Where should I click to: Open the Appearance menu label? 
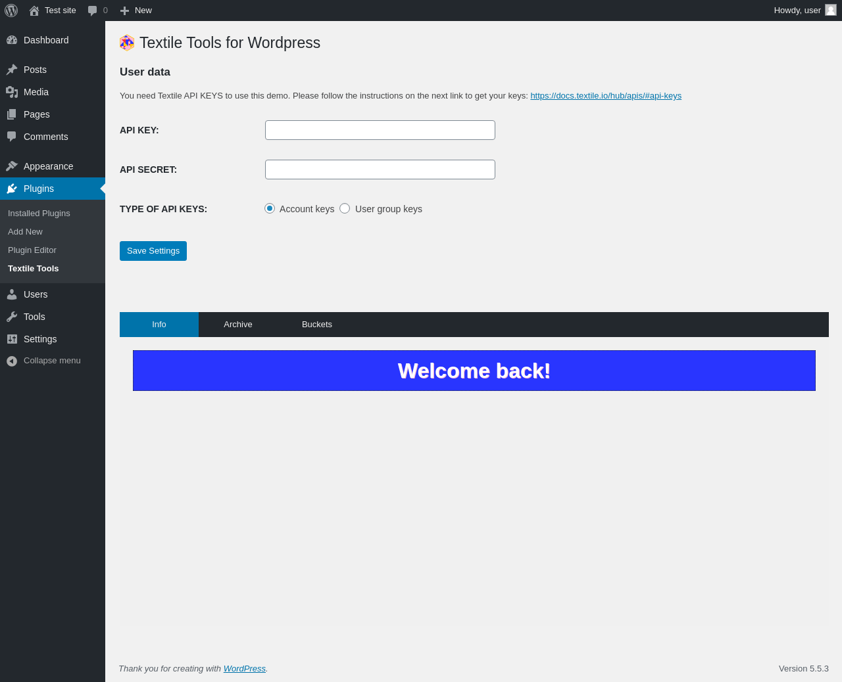pyautogui.click(x=49, y=166)
